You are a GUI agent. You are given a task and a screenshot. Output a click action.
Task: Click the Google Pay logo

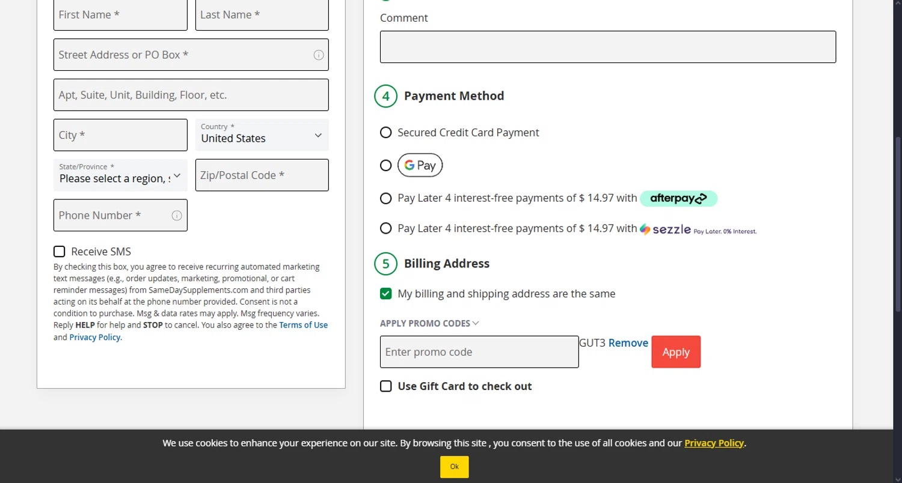click(420, 165)
